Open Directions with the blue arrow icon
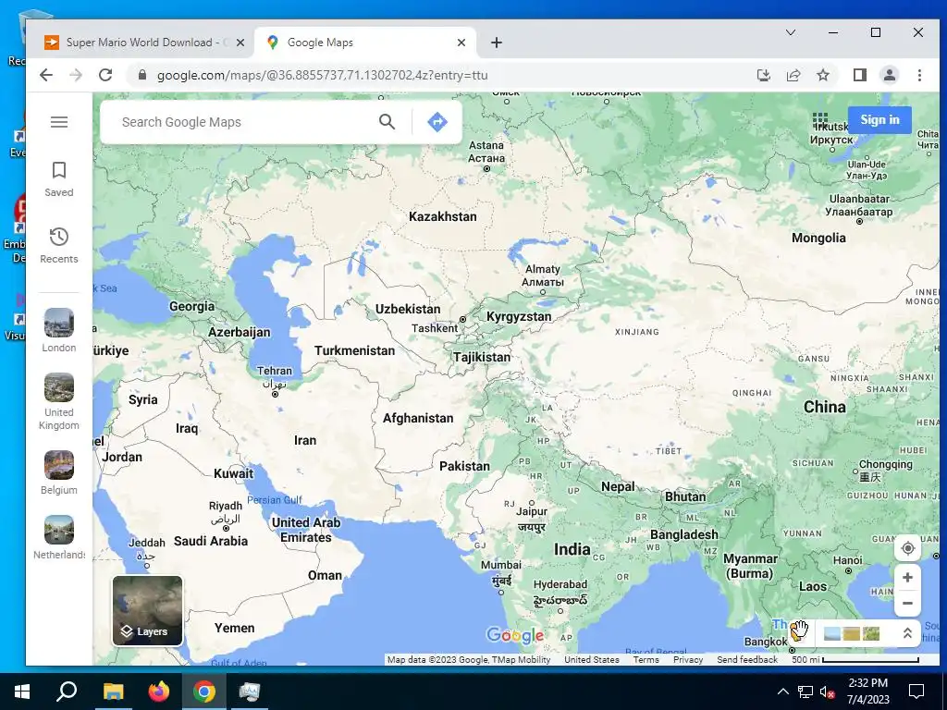The image size is (947, 710). [437, 122]
